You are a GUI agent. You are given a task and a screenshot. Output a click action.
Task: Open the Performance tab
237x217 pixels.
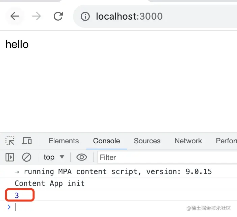tap(227, 141)
